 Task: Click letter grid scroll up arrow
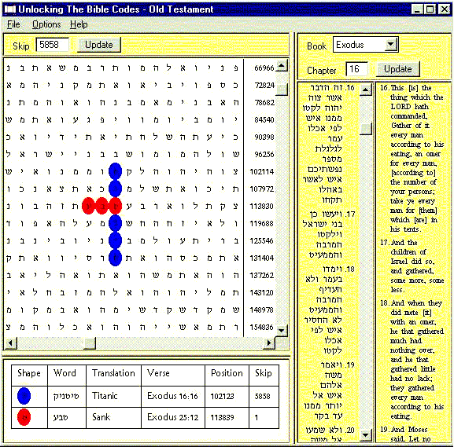point(282,65)
